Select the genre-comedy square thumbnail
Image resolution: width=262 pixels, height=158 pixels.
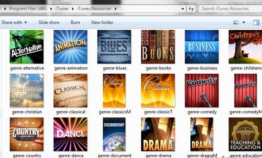point(202,90)
